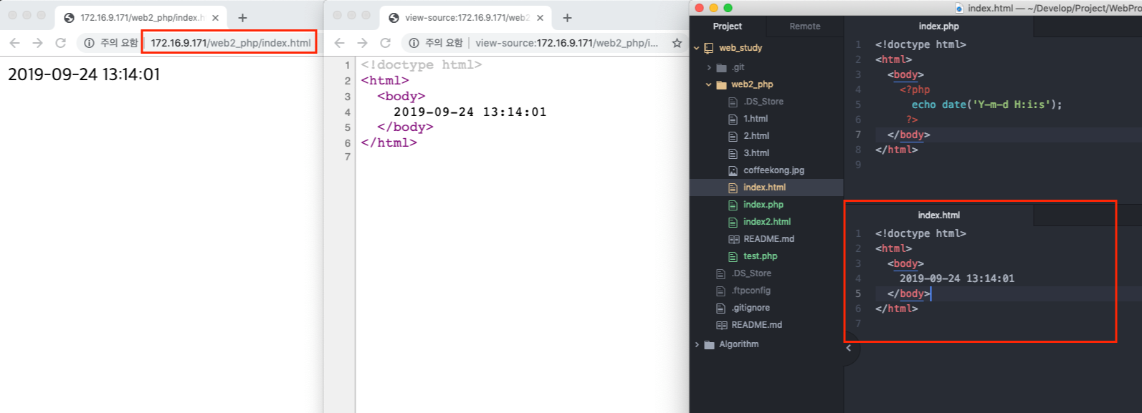Open root-level README.md file
The width and height of the screenshot is (1142, 413).
click(x=756, y=325)
